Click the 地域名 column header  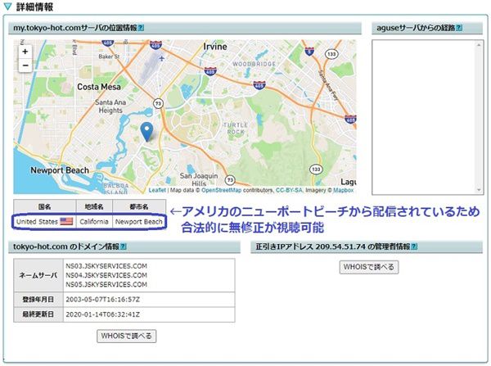pyautogui.click(x=94, y=207)
